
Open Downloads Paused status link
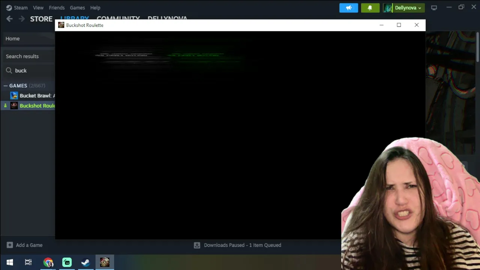(237, 245)
